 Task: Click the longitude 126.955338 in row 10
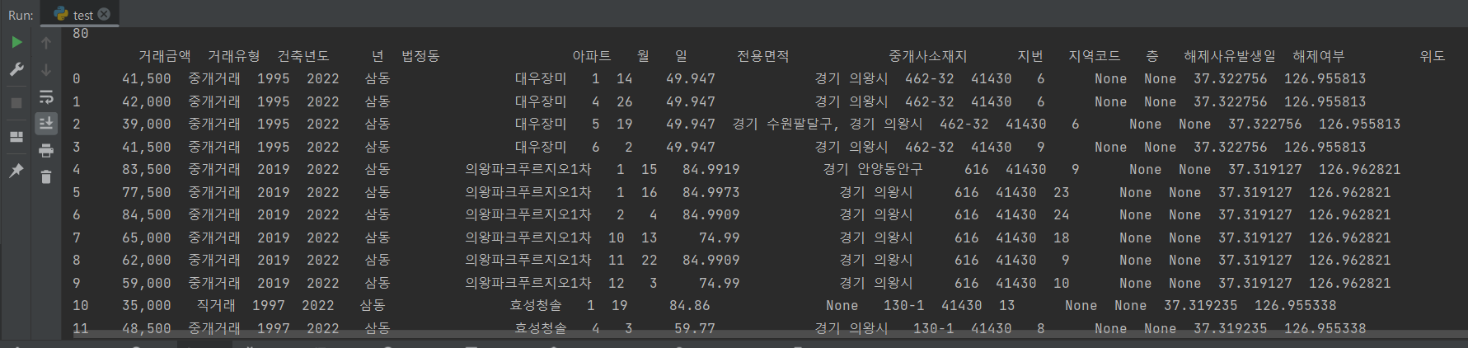click(1296, 306)
